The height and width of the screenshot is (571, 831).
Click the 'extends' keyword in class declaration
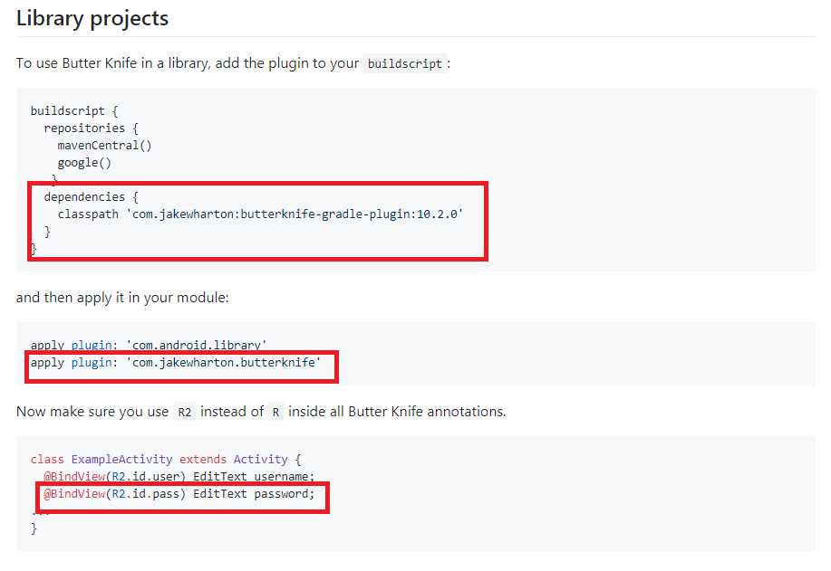coord(203,459)
